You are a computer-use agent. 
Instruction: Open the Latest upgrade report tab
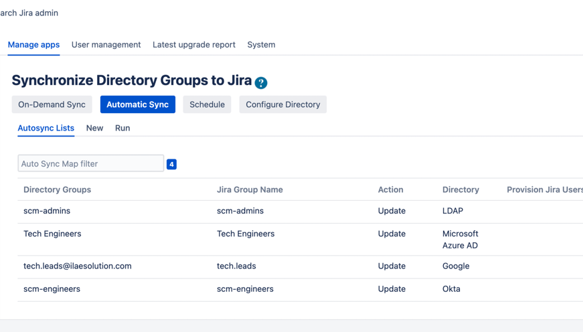(x=193, y=45)
